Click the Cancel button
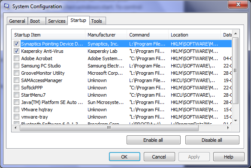 click(x=159, y=157)
